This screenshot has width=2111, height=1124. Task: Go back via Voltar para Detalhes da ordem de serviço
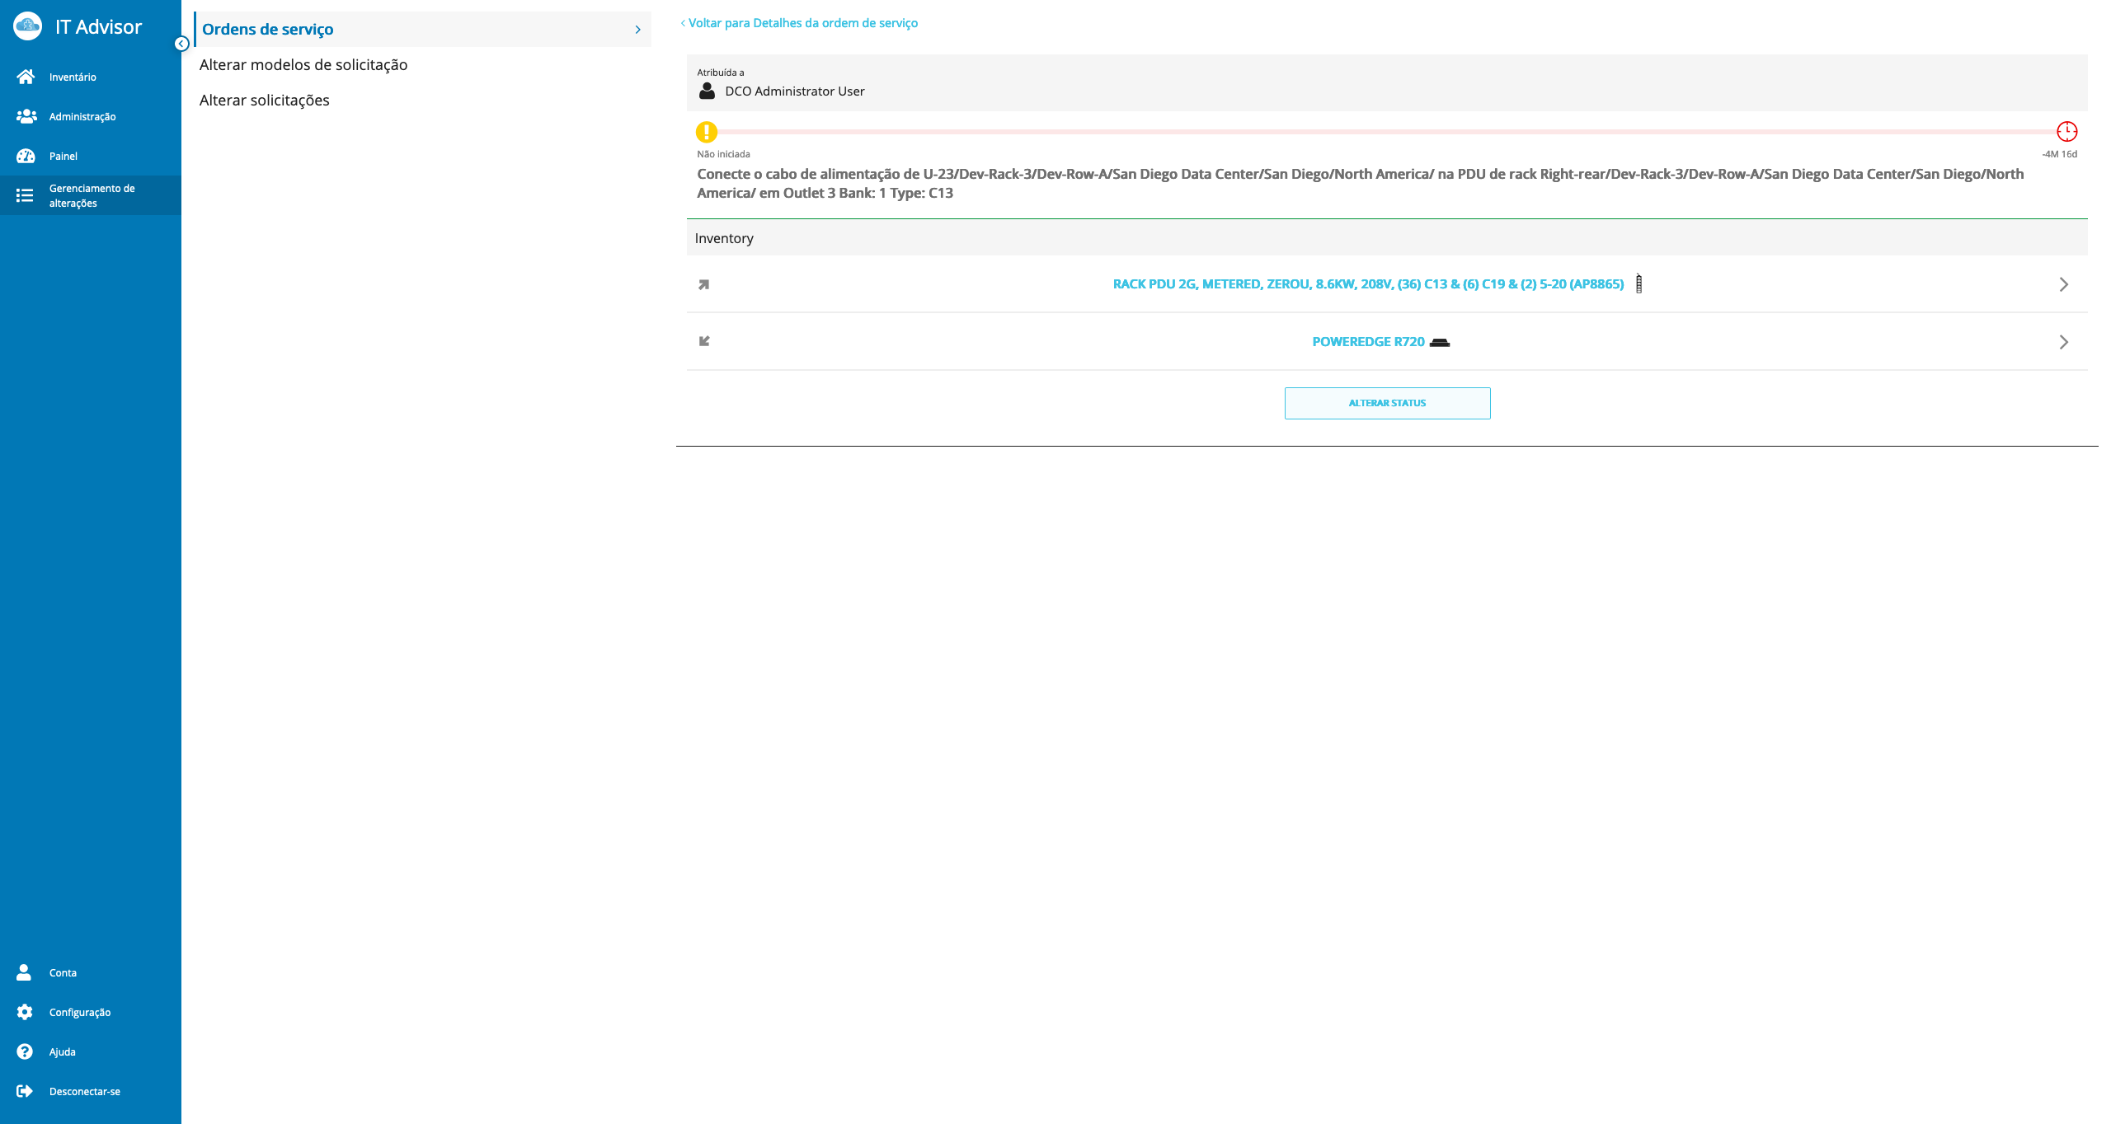[x=799, y=23]
